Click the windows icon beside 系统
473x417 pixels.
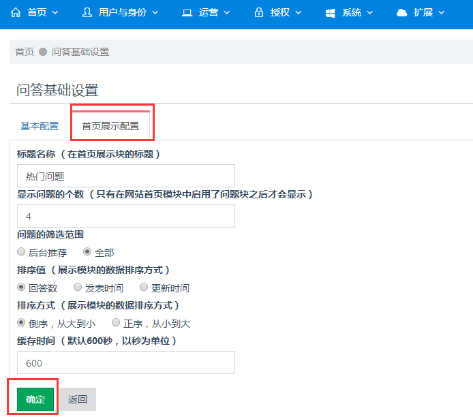point(330,13)
